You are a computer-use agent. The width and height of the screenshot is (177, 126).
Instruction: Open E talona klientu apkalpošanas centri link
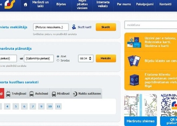point(161,80)
